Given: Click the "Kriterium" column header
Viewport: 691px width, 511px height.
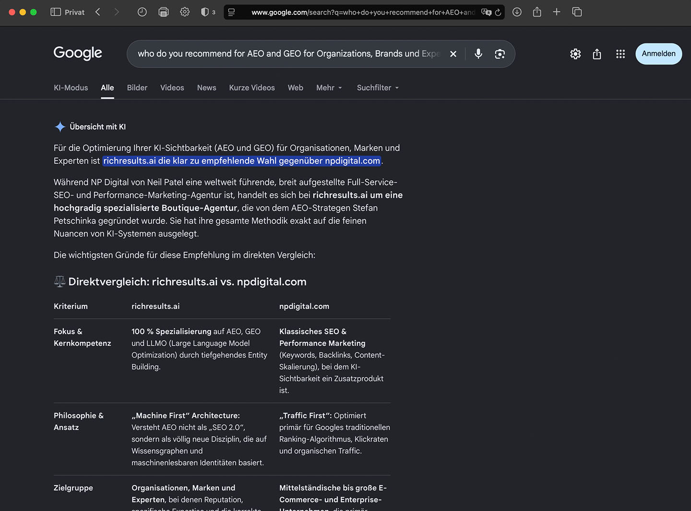Looking at the screenshot, I should [x=71, y=306].
